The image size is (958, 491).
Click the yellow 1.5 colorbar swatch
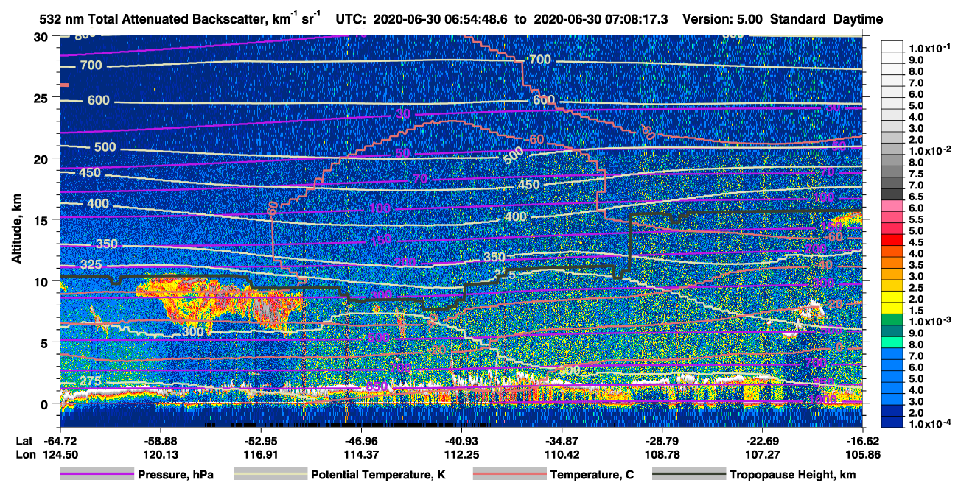(x=892, y=309)
